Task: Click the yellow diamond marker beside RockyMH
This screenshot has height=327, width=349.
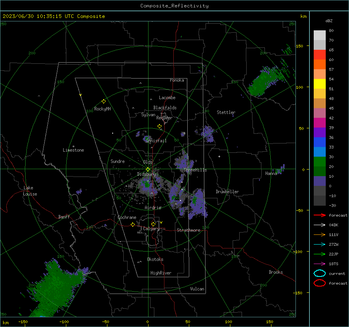Action: (x=104, y=101)
